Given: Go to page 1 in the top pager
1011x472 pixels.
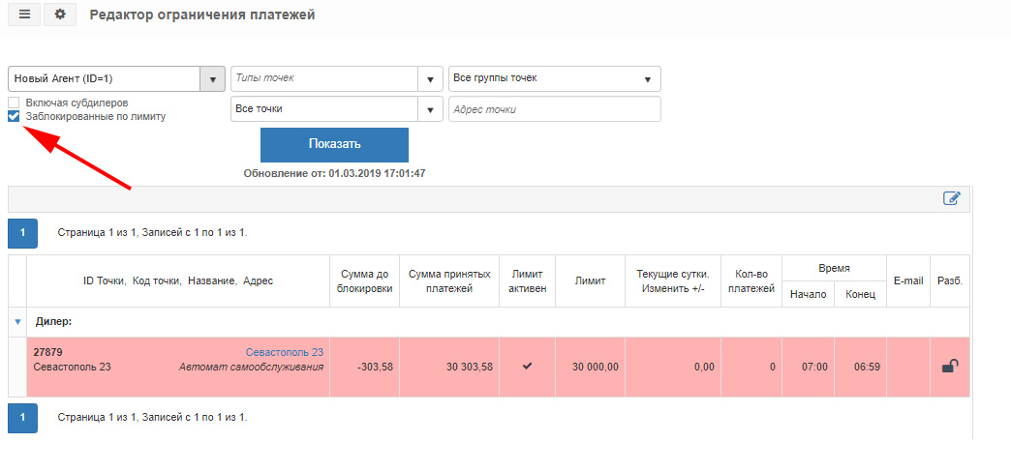Looking at the screenshot, I should tap(22, 233).
